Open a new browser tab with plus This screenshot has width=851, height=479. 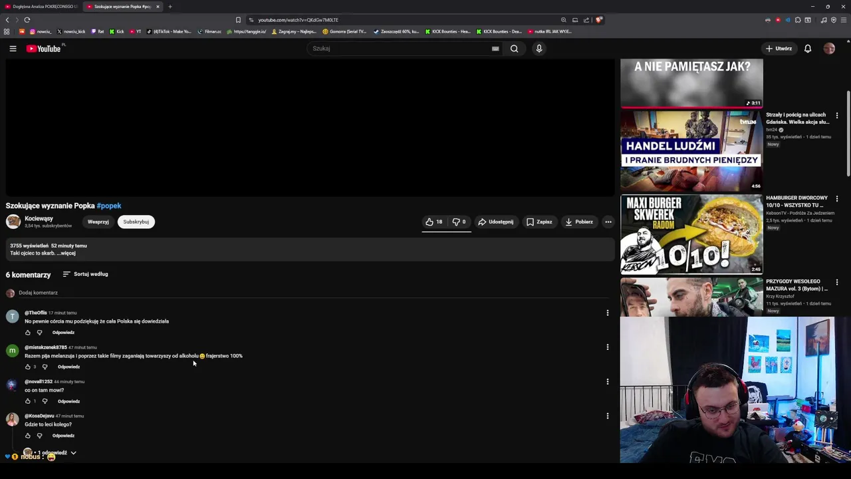coord(170,7)
